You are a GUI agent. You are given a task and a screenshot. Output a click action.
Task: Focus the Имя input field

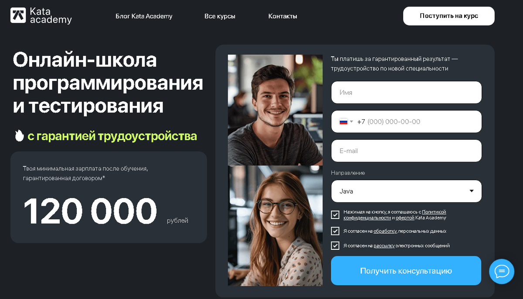(x=406, y=92)
